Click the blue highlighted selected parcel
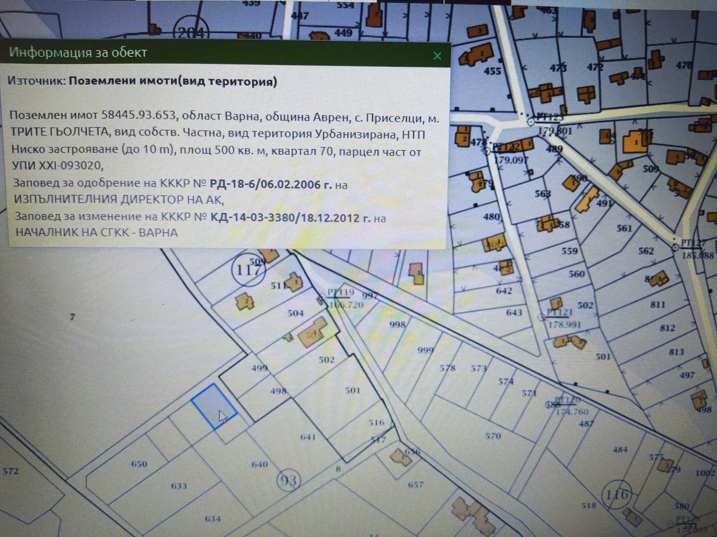Image resolution: width=717 pixels, height=537 pixels. click(x=214, y=406)
